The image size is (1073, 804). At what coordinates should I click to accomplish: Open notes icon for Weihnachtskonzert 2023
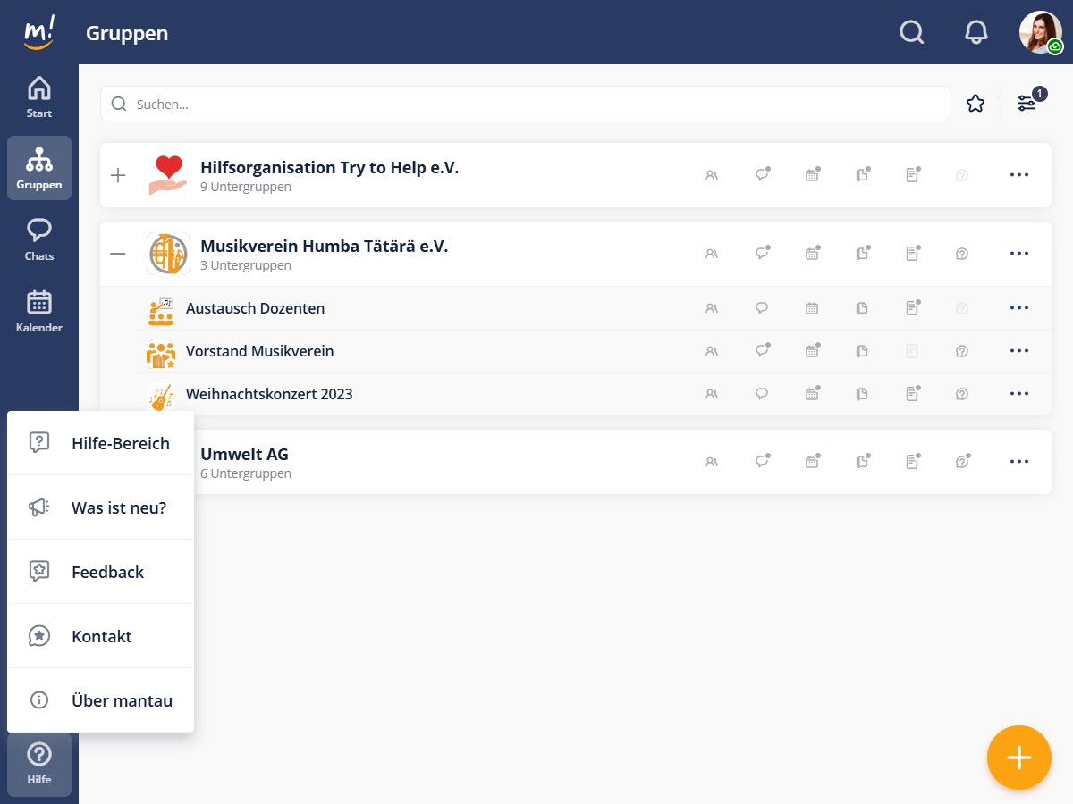912,394
